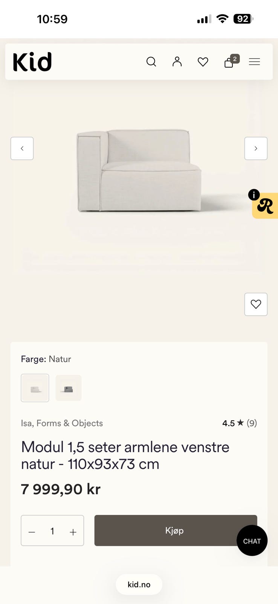Decrease quantity with minus button
278x604 pixels.
pos(32,532)
